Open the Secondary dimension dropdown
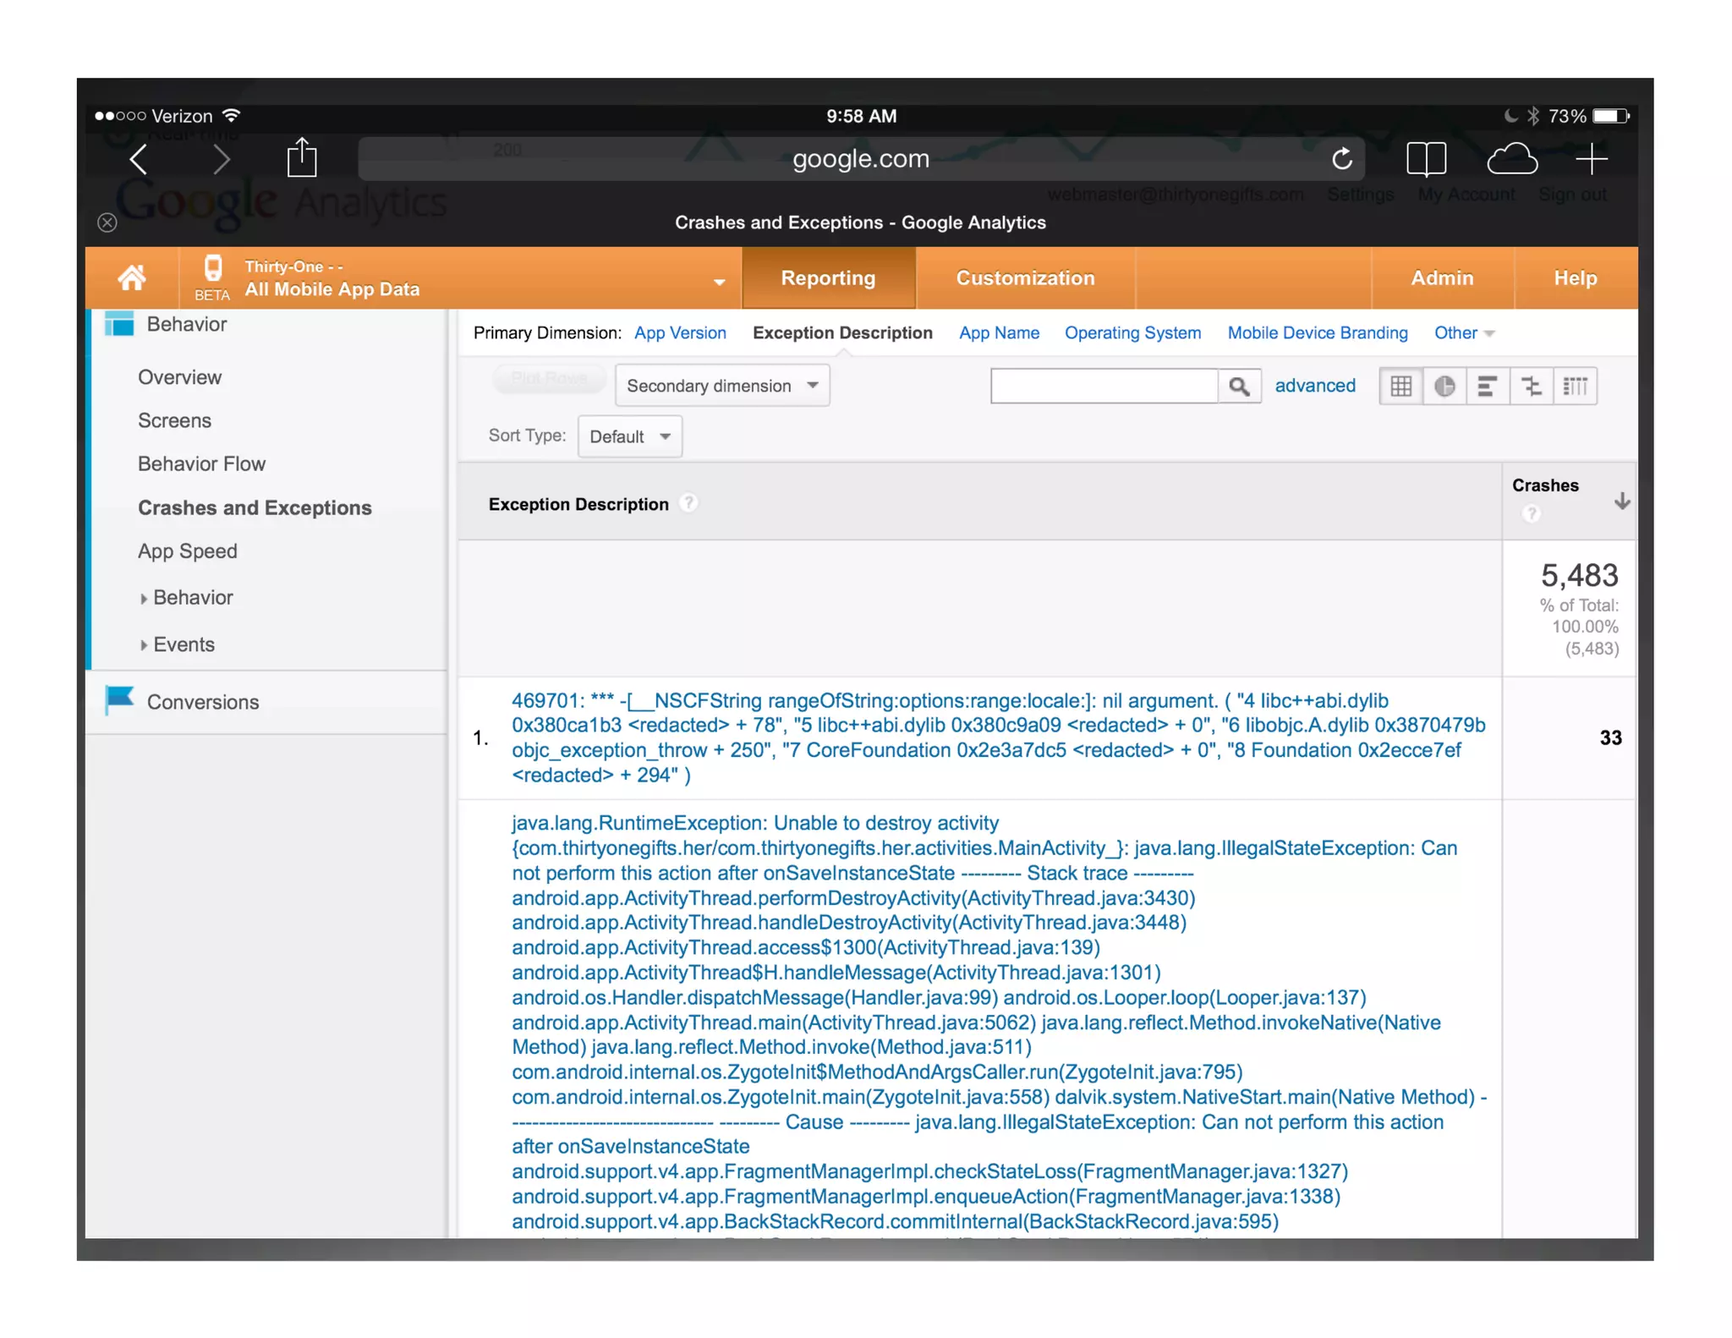 coord(722,386)
